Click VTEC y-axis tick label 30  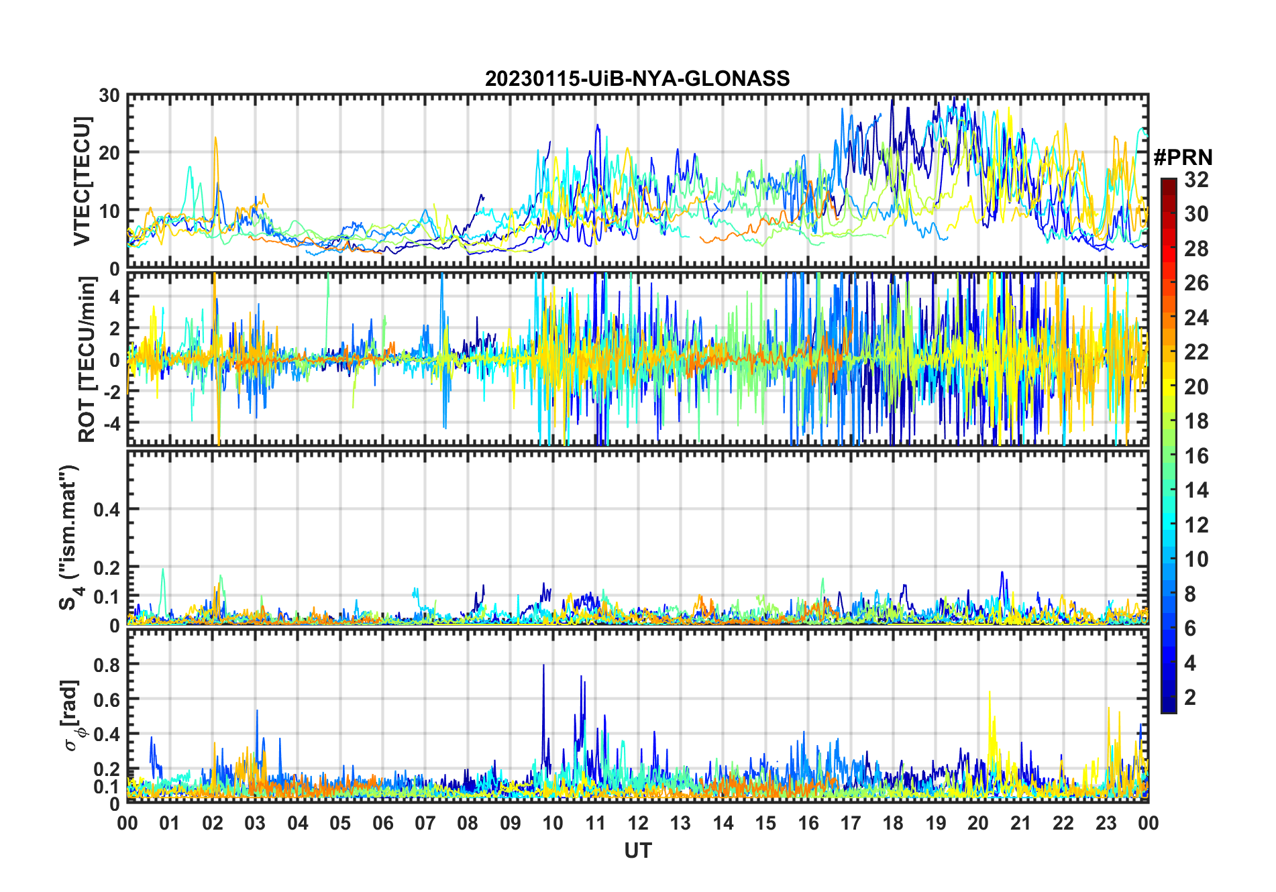click(x=109, y=95)
